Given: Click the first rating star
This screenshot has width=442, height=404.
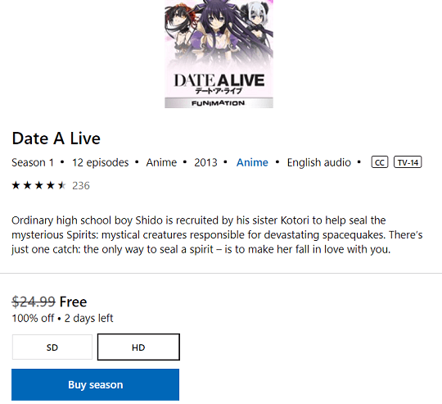Looking at the screenshot, I should point(16,185).
